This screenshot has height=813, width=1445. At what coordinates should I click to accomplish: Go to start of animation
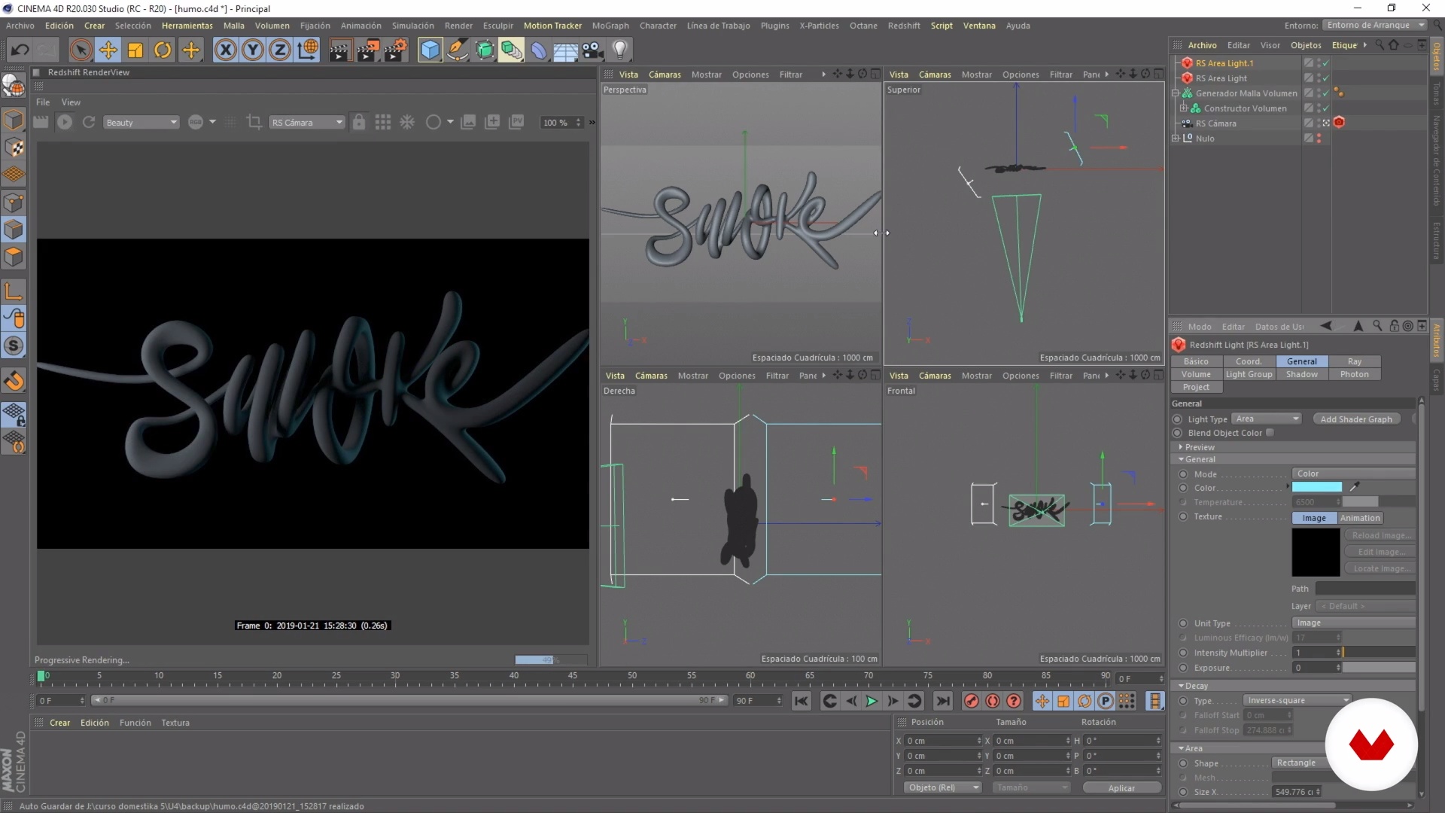point(802,701)
